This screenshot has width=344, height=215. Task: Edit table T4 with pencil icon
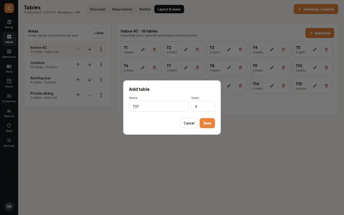point(272,49)
